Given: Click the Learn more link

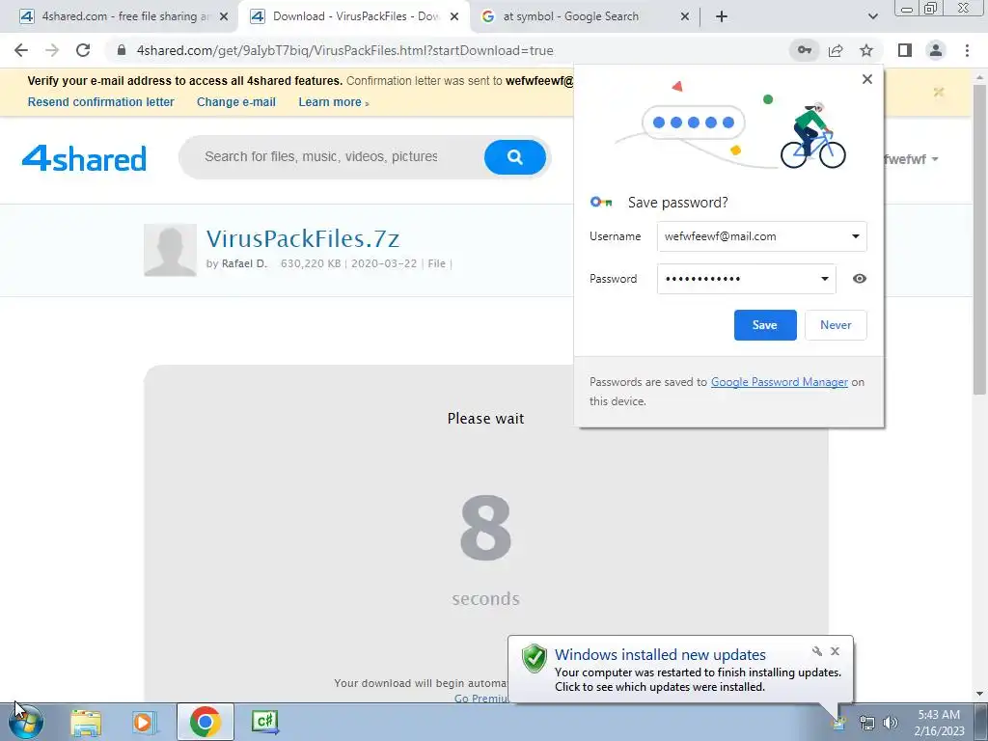Looking at the screenshot, I should click(333, 102).
